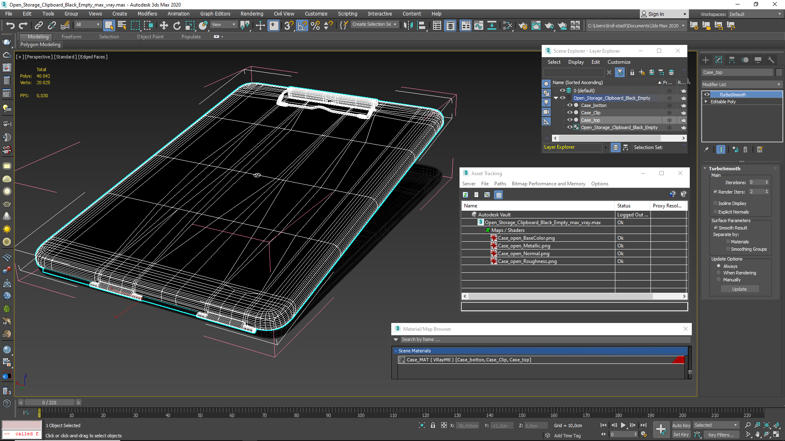
Task: Open the Mirror tool
Action: point(408,26)
